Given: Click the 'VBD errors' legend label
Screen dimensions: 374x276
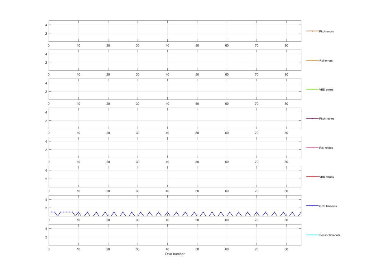Looking at the screenshot, I should click(x=326, y=90).
